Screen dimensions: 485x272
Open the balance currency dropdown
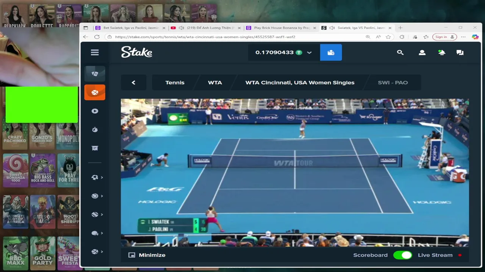[x=309, y=53]
